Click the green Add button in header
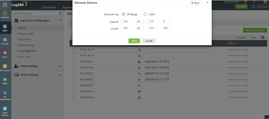Screen dimensions: 269x119 pos(241,7)
